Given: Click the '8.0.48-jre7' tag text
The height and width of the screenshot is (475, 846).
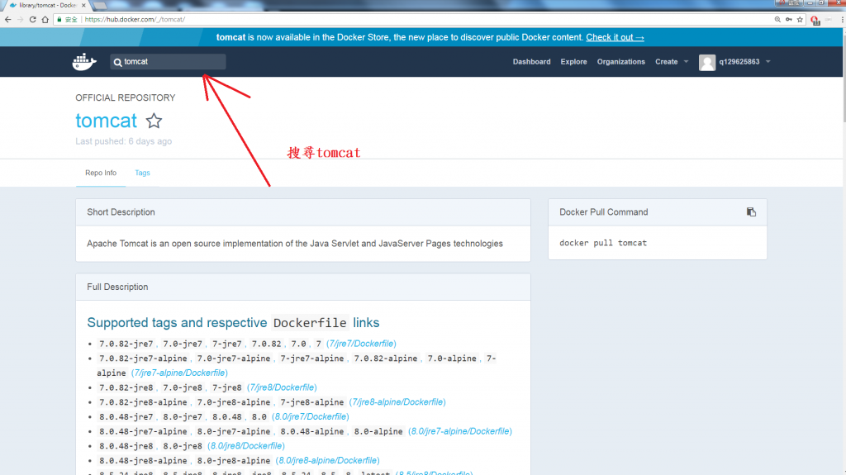Looking at the screenshot, I should pos(126,416).
